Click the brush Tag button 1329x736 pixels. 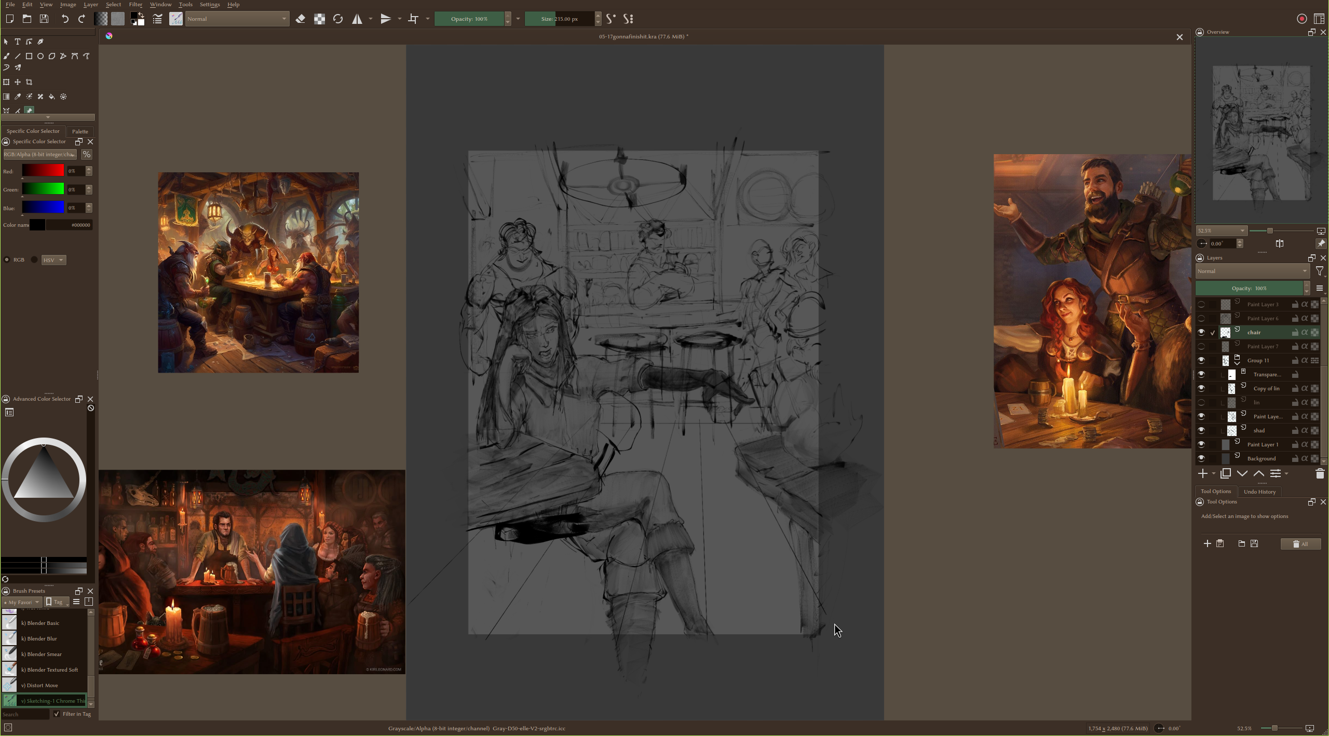57,602
